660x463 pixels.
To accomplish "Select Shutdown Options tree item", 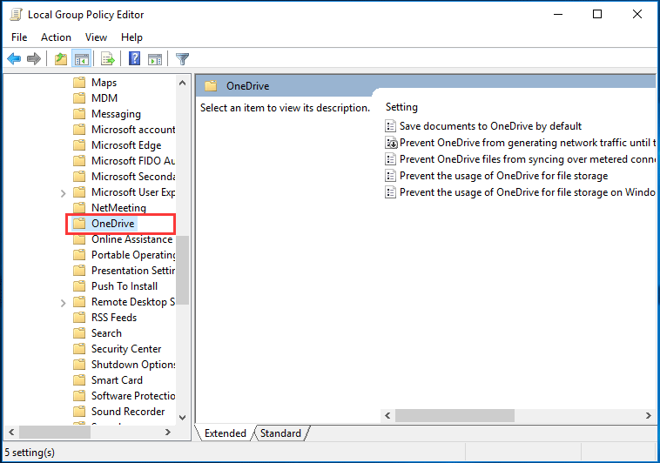I will coord(133,365).
